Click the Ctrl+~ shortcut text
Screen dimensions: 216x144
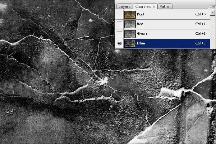point(201,14)
